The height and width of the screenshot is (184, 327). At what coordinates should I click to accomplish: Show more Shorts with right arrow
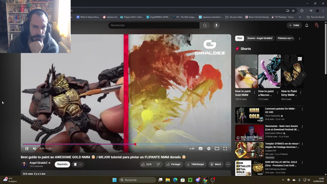click(303, 75)
